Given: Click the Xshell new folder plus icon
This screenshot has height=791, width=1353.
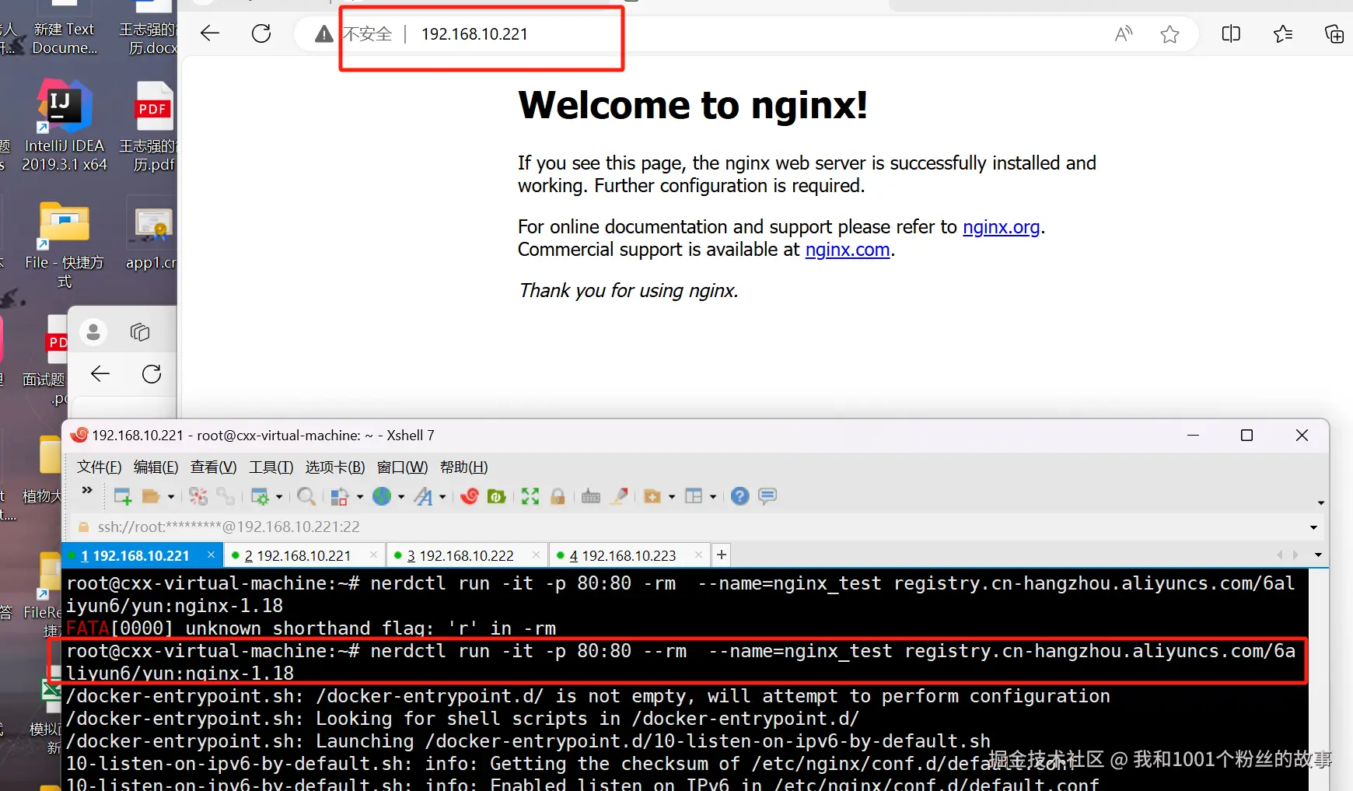Looking at the screenshot, I should click(652, 496).
